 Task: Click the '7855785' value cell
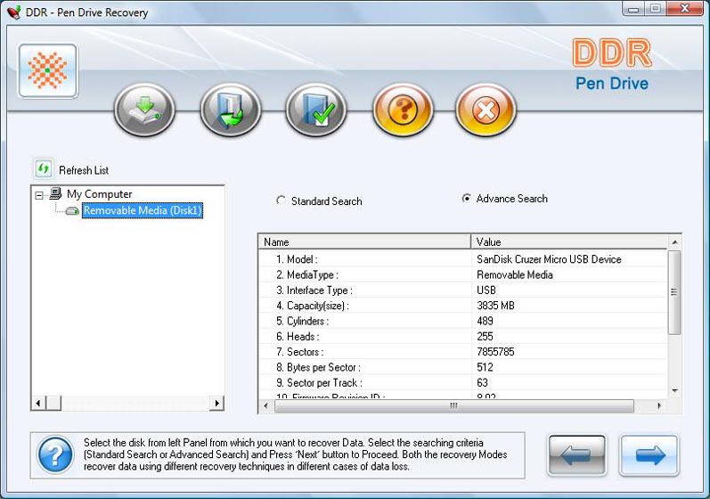click(495, 352)
